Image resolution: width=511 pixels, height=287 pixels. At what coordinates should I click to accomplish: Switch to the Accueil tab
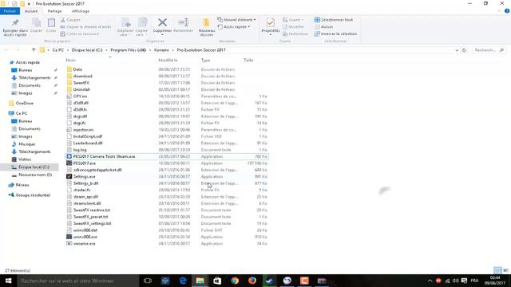(x=31, y=11)
